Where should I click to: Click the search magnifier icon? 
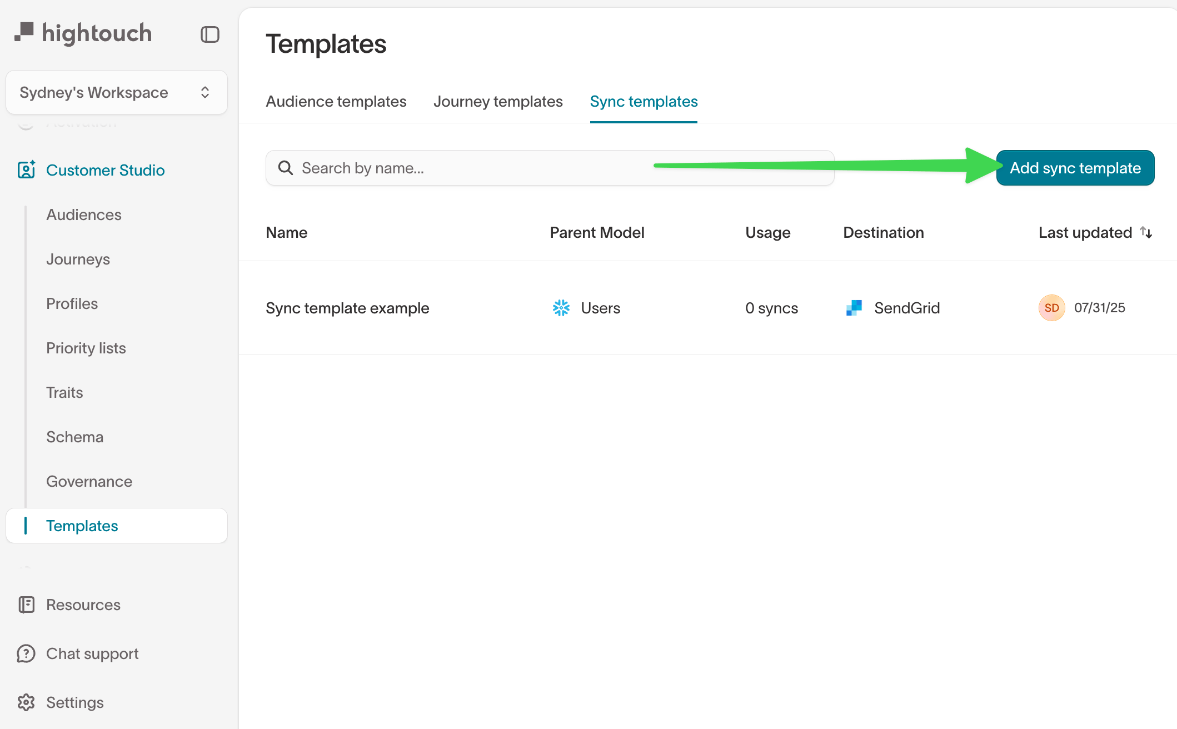pos(286,168)
